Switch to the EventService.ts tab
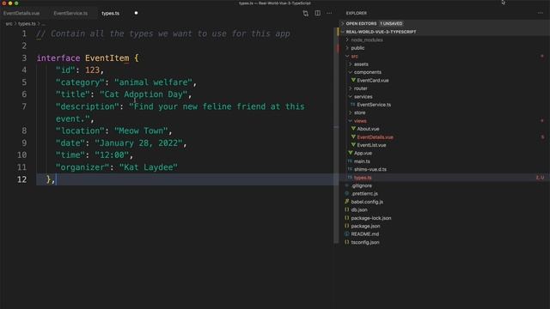Image resolution: width=550 pixels, height=309 pixels. click(x=70, y=14)
